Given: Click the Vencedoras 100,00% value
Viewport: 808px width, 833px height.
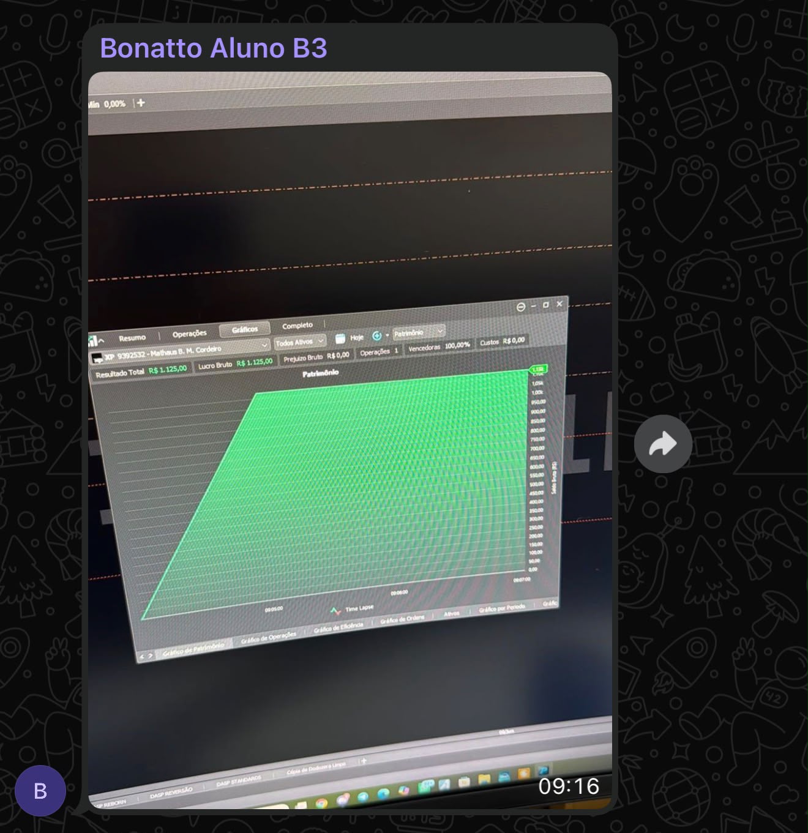Looking at the screenshot, I should [x=457, y=345].
